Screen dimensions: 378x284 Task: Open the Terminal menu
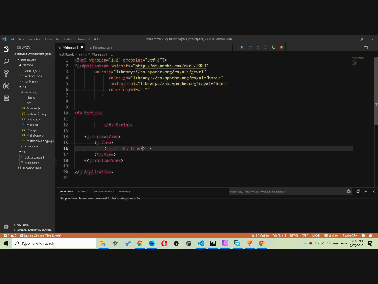83,39
